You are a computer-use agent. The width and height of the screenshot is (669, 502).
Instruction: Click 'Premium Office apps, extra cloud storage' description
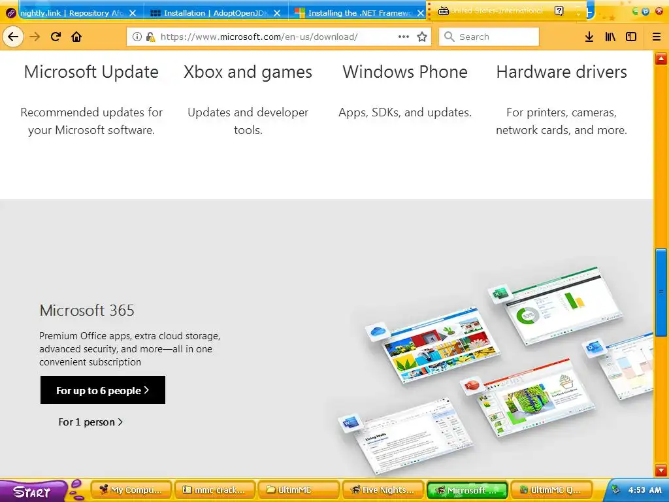pos(130,349)
